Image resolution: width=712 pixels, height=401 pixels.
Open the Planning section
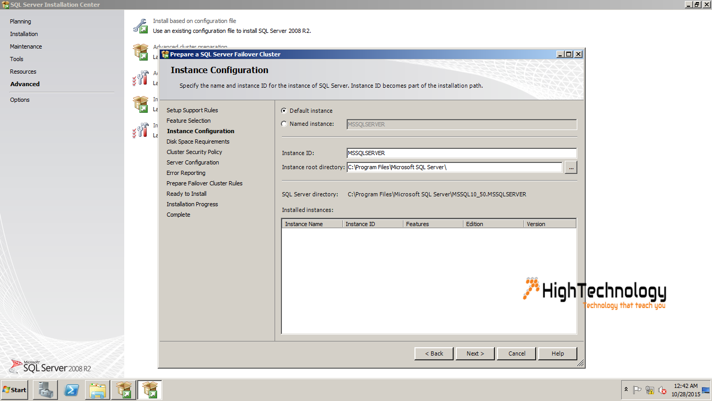pos(20,21)
